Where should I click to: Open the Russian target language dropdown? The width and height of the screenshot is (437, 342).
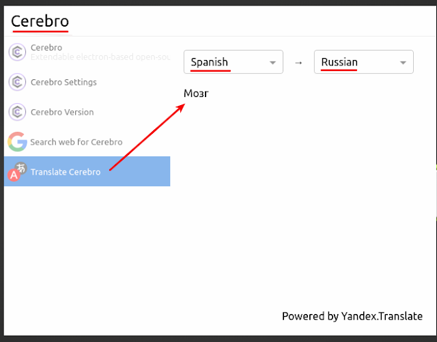click(x=364, y=62)
